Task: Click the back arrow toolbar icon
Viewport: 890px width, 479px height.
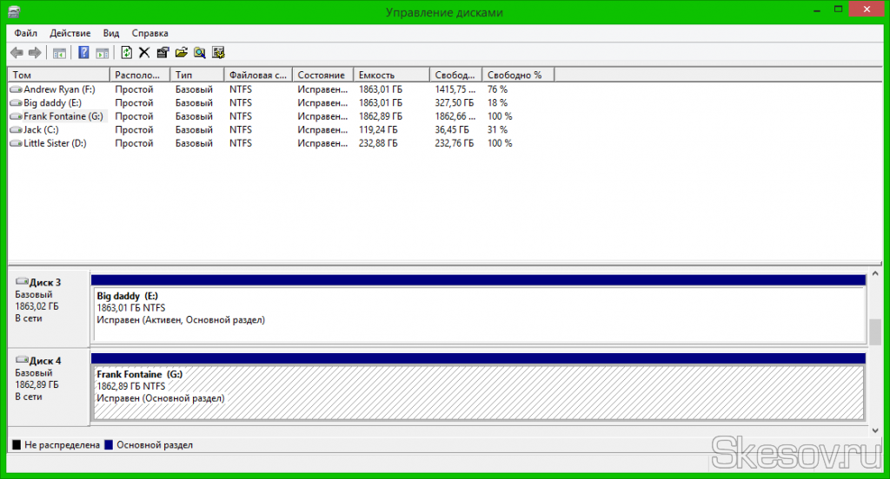Action: pyautogui.click(x=17, y=53)
